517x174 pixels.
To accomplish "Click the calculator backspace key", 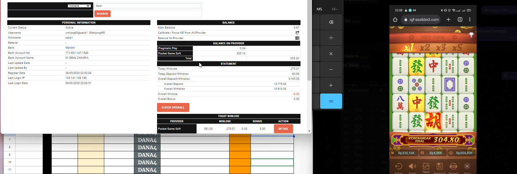I will click(331, 22).
